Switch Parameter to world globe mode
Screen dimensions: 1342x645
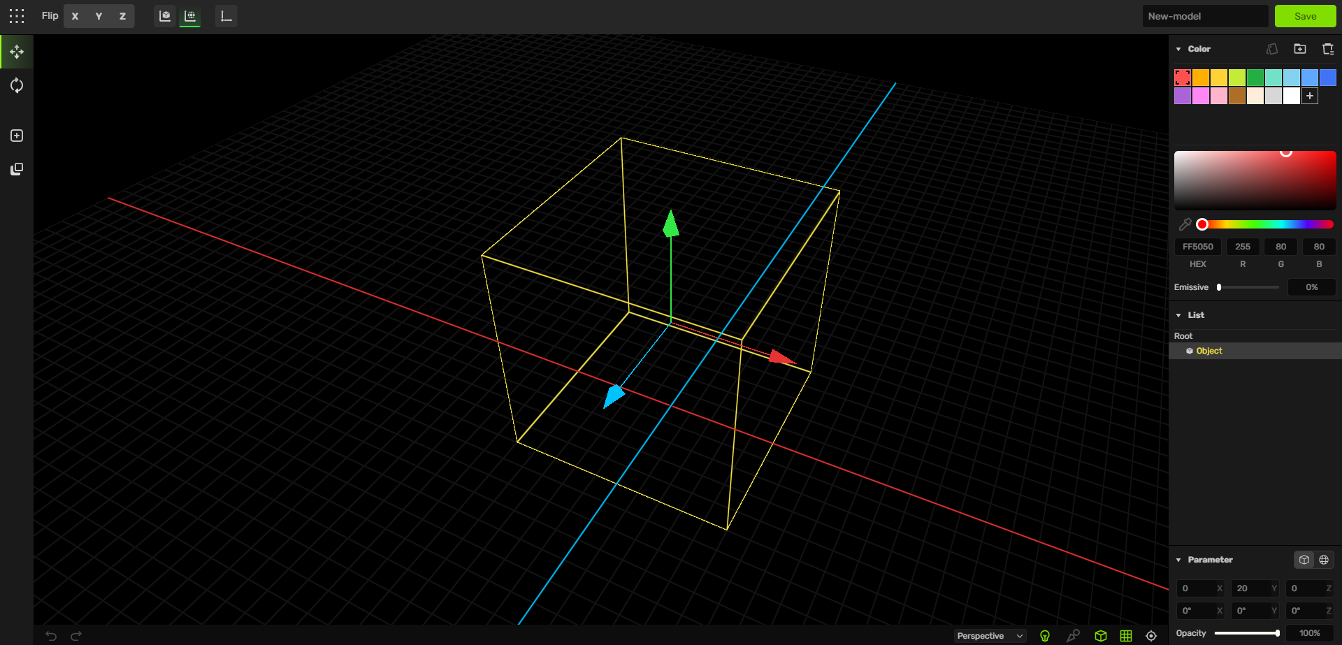tap(1324, 560)
